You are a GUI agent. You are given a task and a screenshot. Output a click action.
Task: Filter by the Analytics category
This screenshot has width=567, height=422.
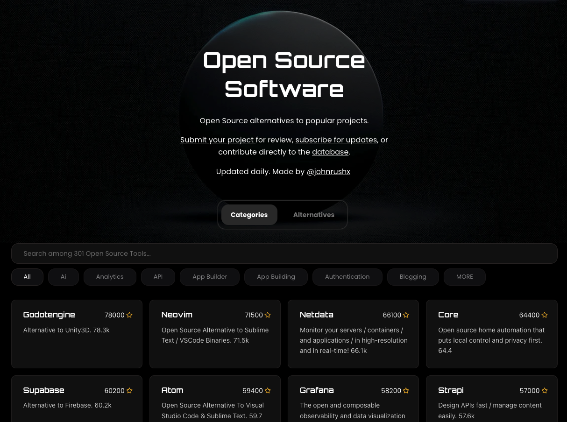(x=110, y=277)
